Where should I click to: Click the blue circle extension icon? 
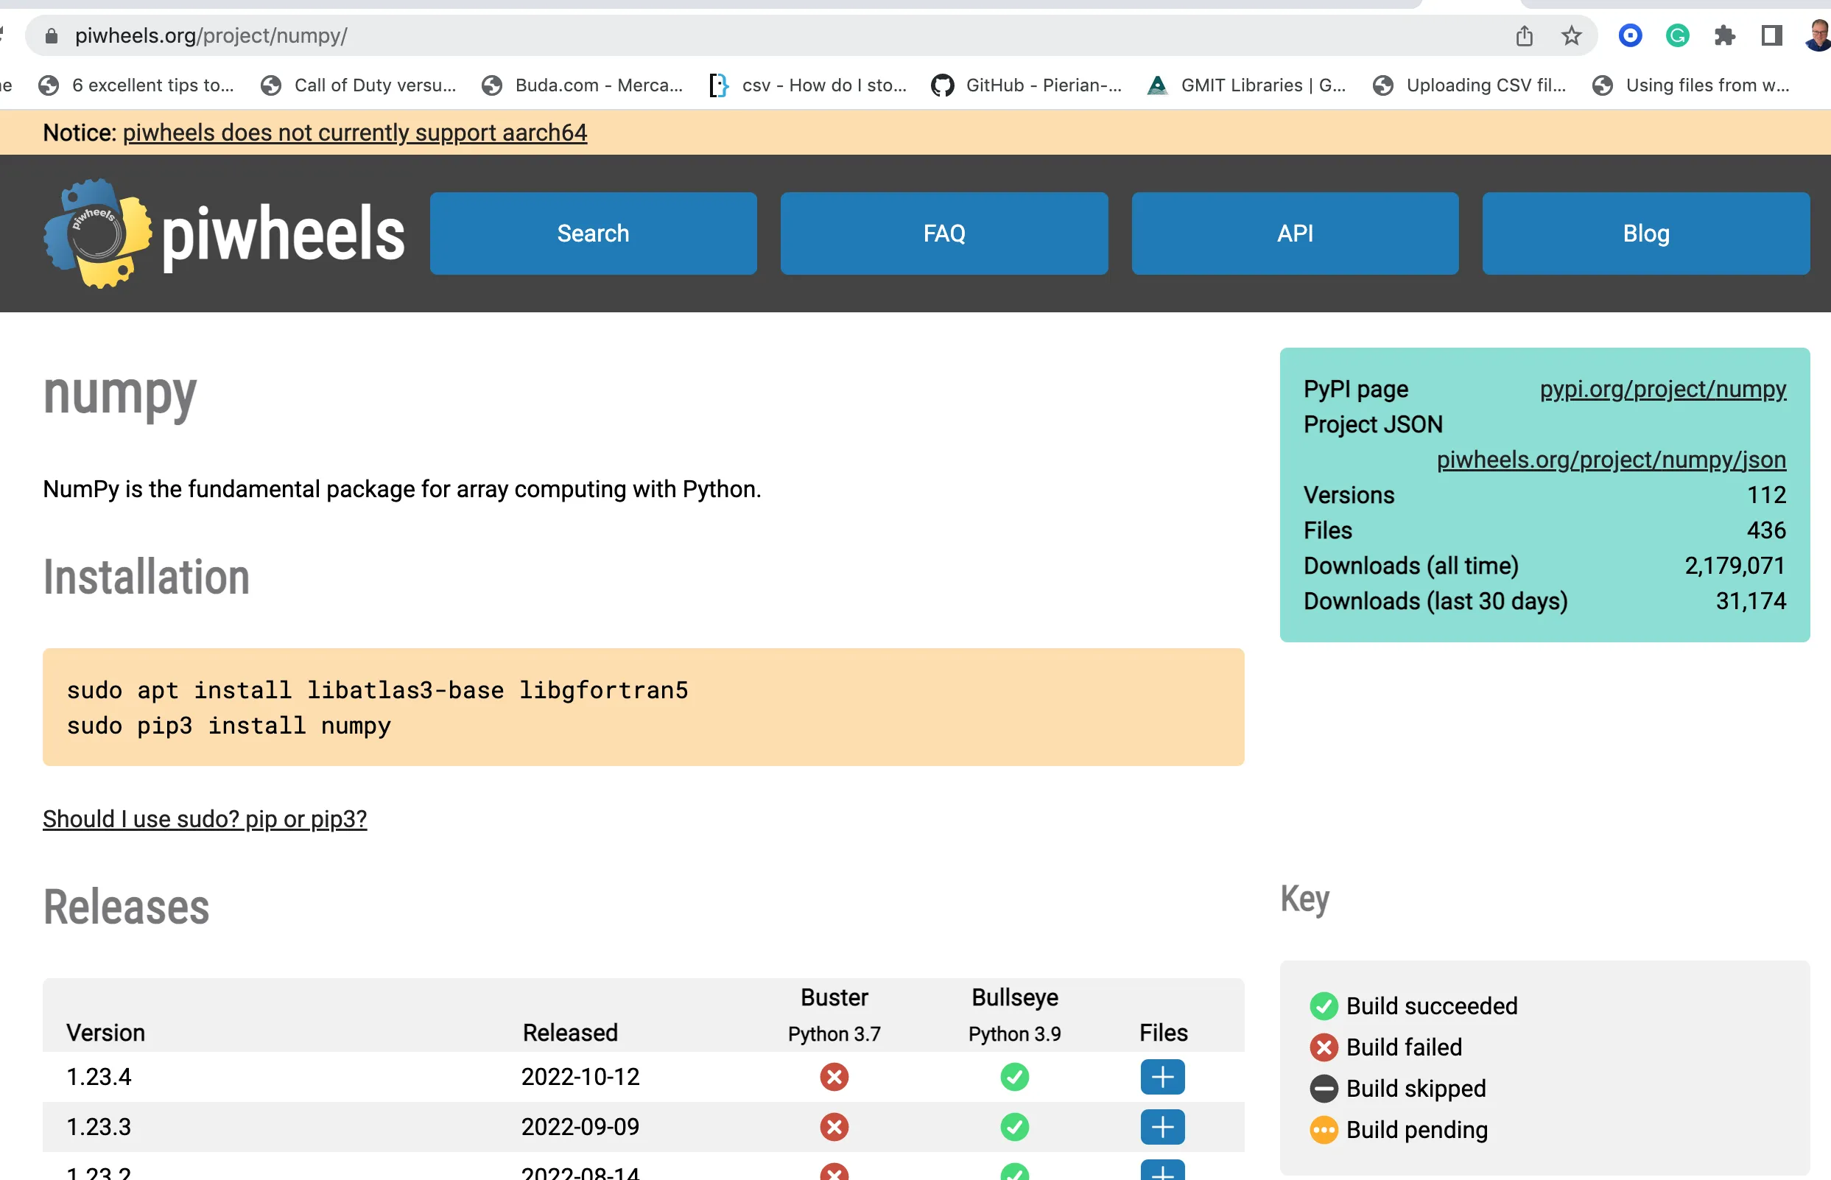coord(1629,36)
